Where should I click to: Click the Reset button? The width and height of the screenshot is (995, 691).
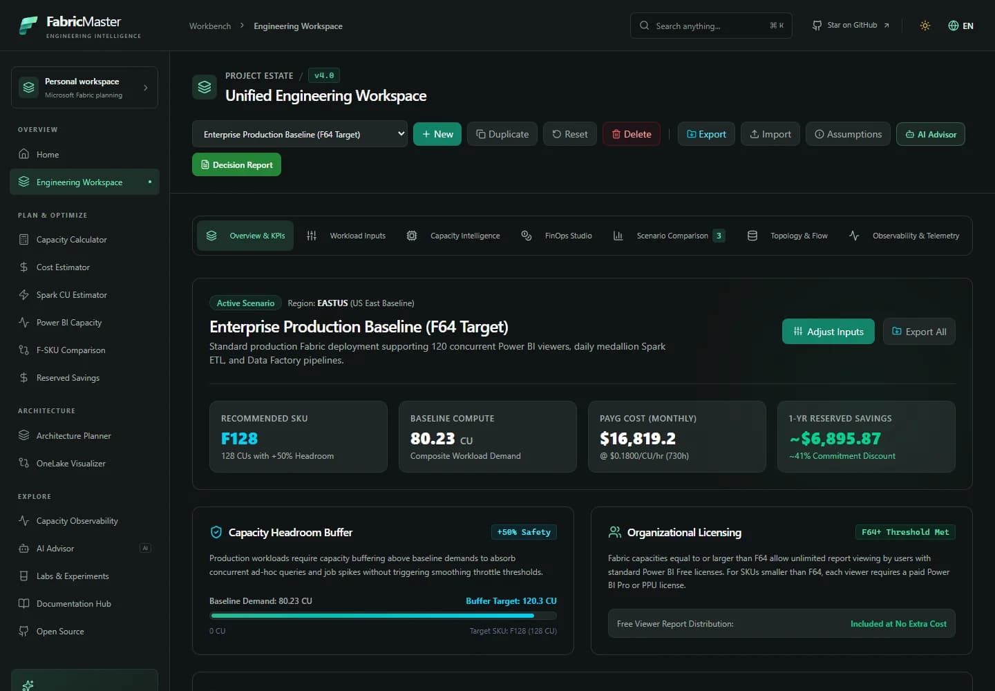(570, 134)
